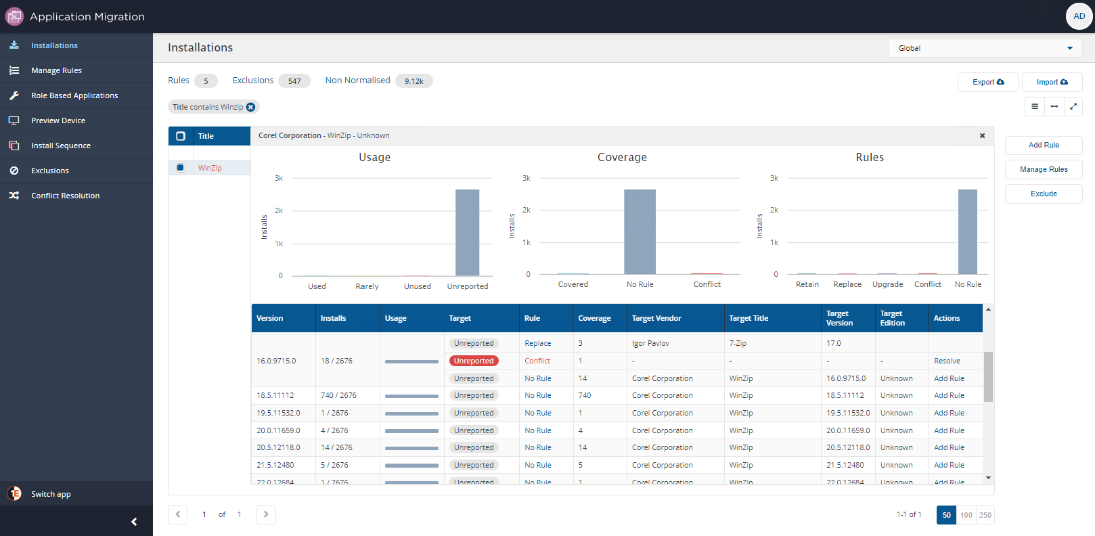Click the right-side Manage Rules button

(x=1044, y=169)
